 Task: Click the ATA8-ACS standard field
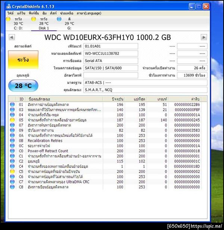coord(145,83)
